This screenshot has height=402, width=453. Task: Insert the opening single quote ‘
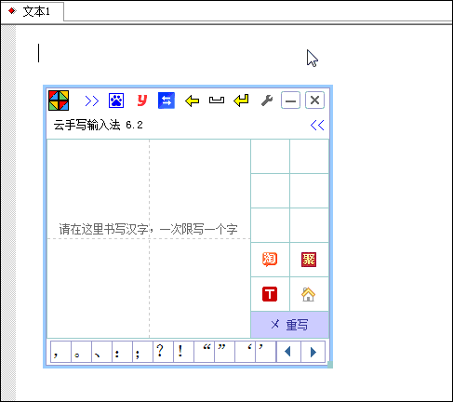245,352
